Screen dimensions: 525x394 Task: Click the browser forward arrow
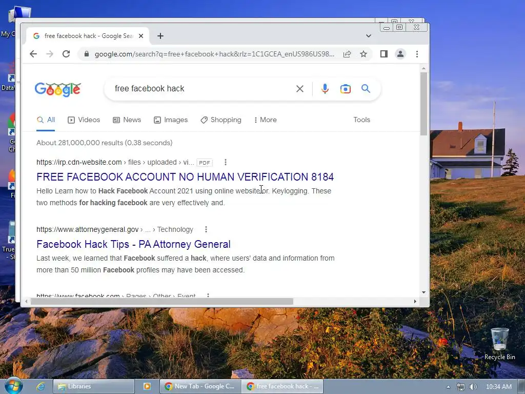click(50, 54)
